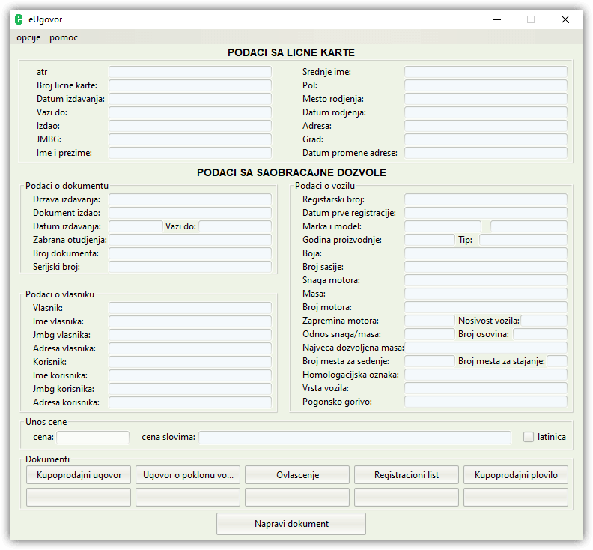593x550 pixels.
Task: Focus the Dokument izdao field
Action: (x=190, y=213)
